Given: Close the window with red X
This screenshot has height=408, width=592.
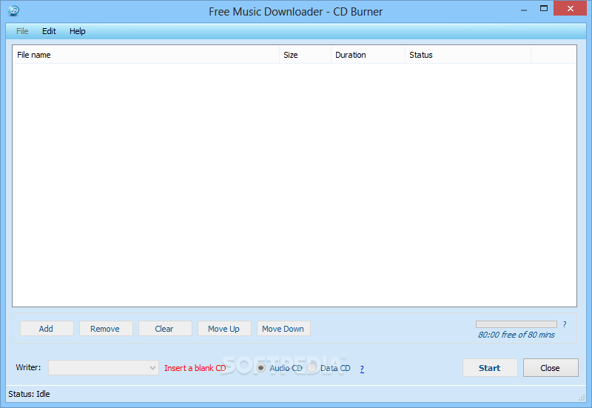Looking at the screenshot, I should [x=570, y=8].
